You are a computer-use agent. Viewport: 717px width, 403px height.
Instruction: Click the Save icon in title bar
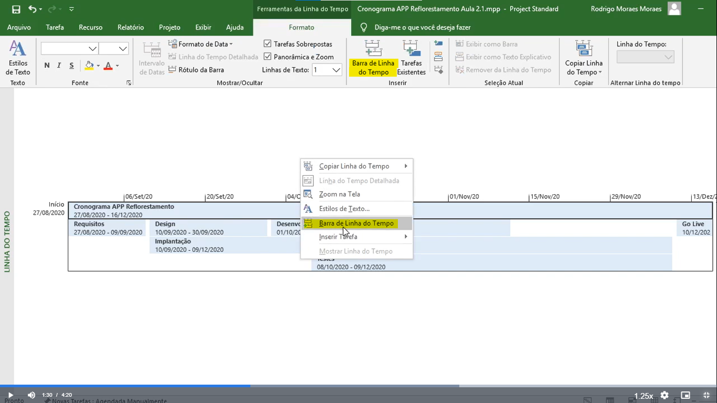click(16, 9)
